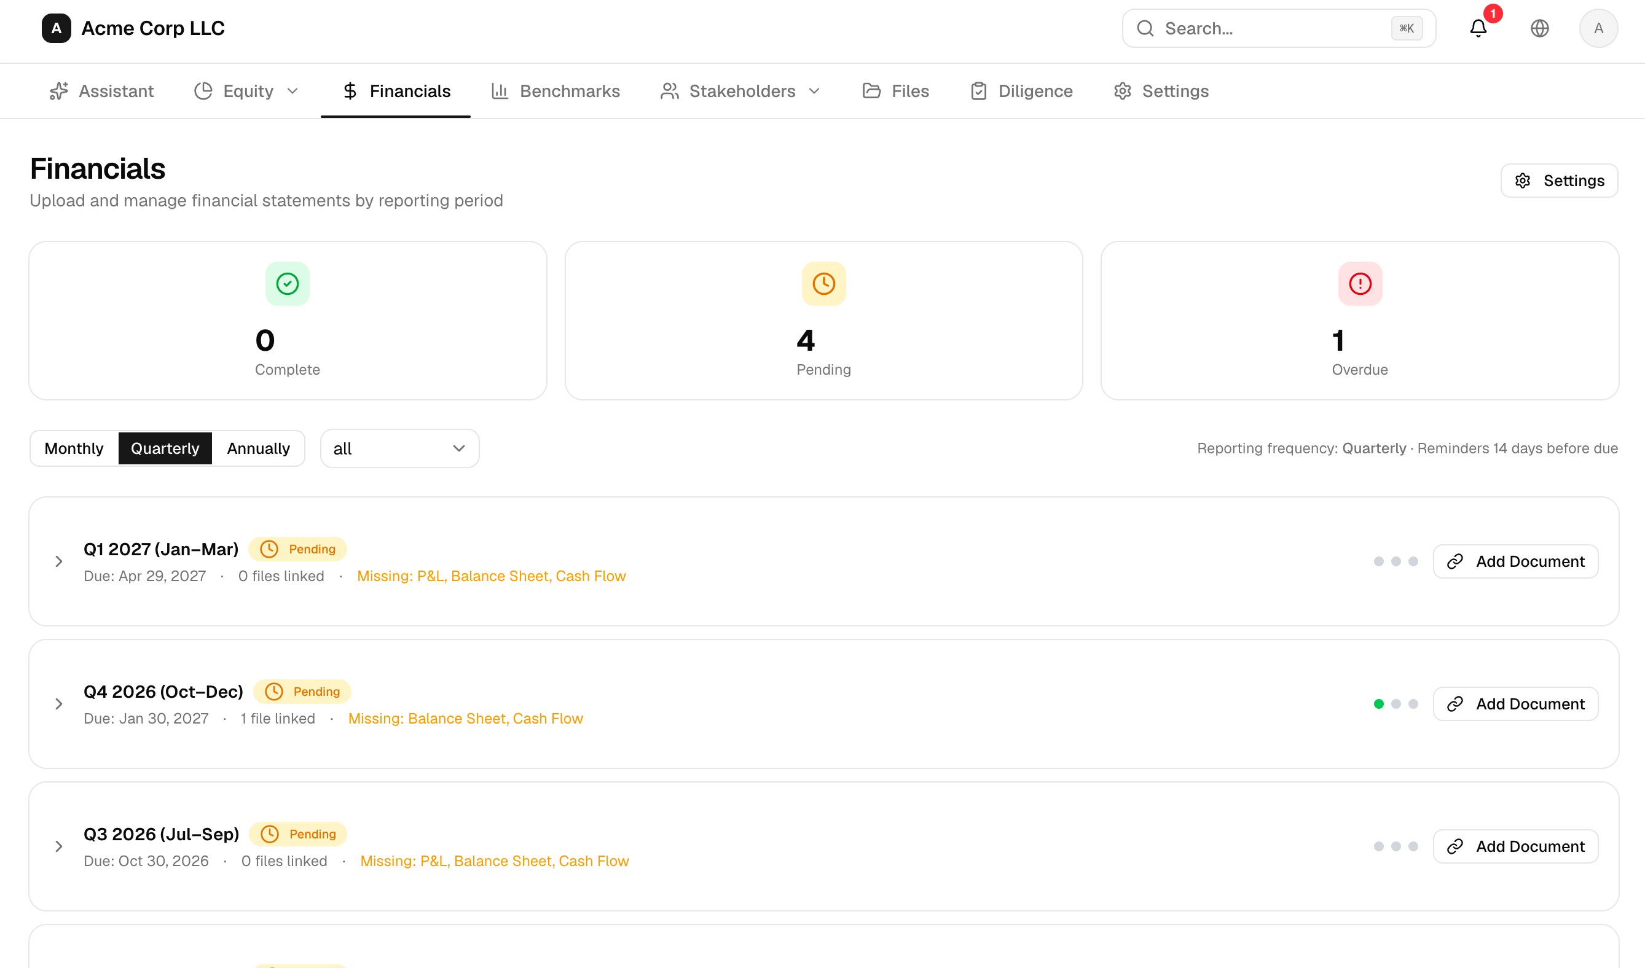Click the Assistant sparkle icon
The image size is (1645, 968).
[x=59, y=91]
